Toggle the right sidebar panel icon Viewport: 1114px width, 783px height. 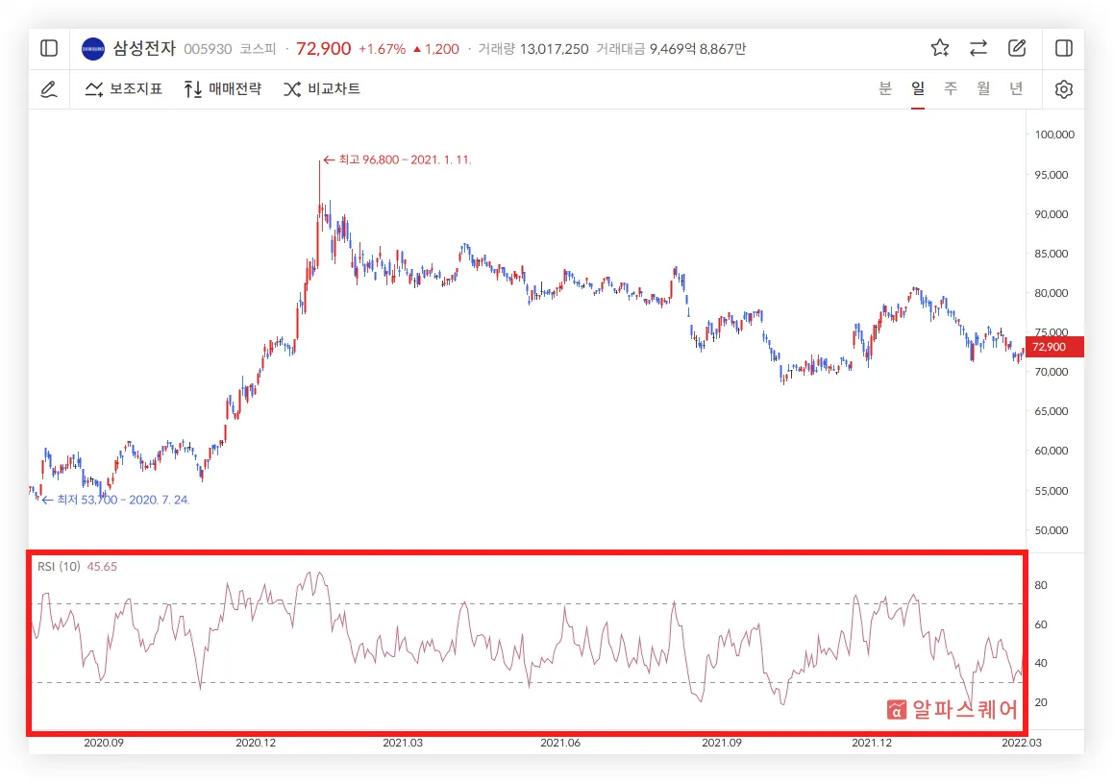point(1064,48)
